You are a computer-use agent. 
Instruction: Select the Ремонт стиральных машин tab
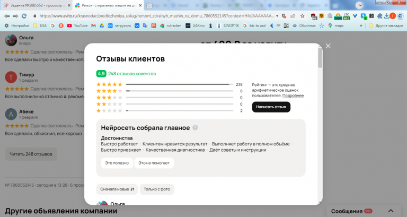(109, 5)
